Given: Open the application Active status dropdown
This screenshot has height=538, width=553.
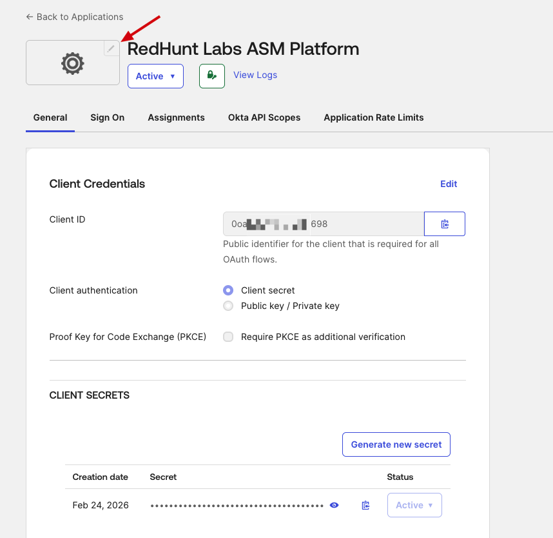Looking at the screenshot, I should coord(155,76).
